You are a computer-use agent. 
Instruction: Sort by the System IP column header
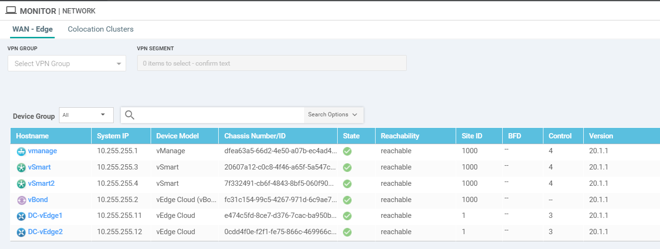tap(113, 136)
